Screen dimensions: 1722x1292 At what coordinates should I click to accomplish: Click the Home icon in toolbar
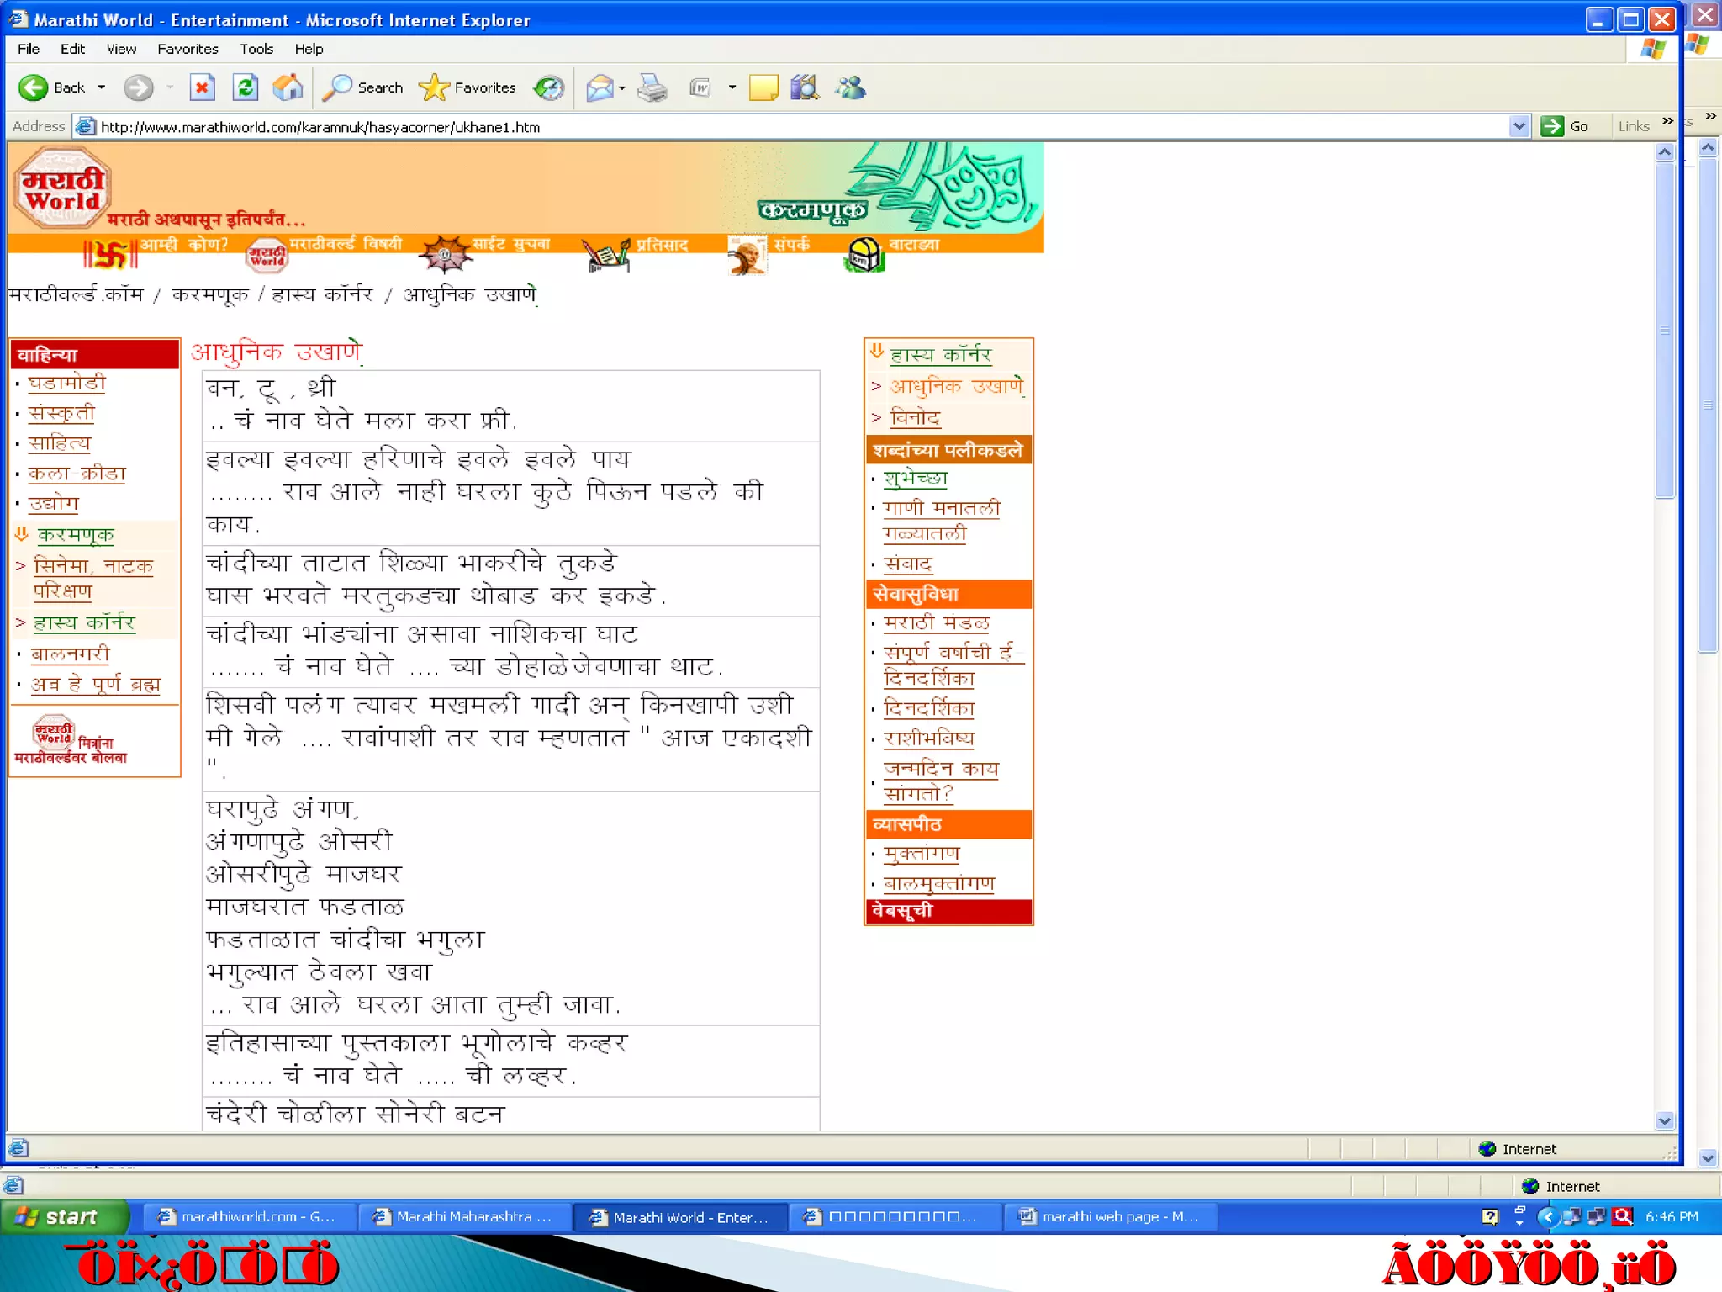tap(288, 87)
